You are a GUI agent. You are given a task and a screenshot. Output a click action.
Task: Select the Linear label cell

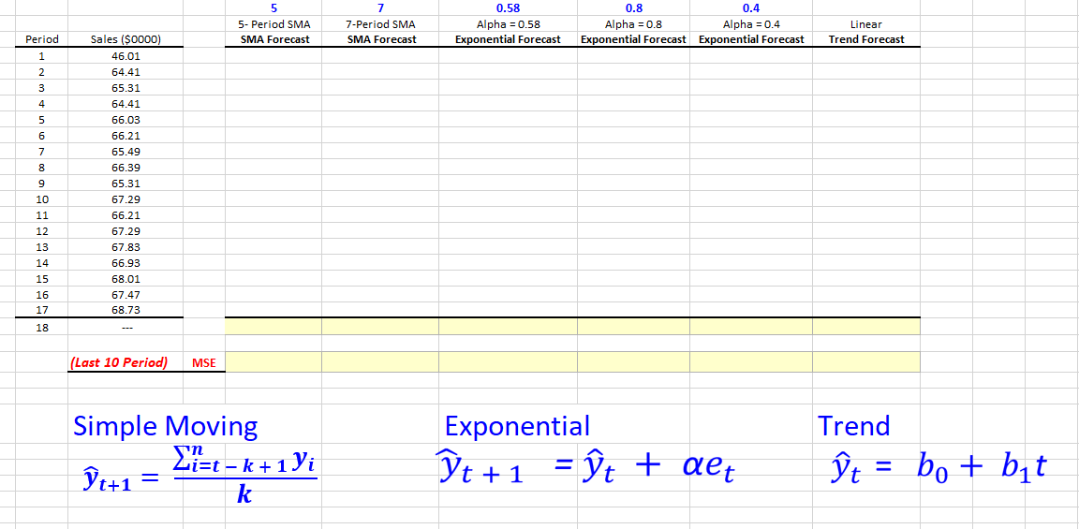click(x=865, y=24)
